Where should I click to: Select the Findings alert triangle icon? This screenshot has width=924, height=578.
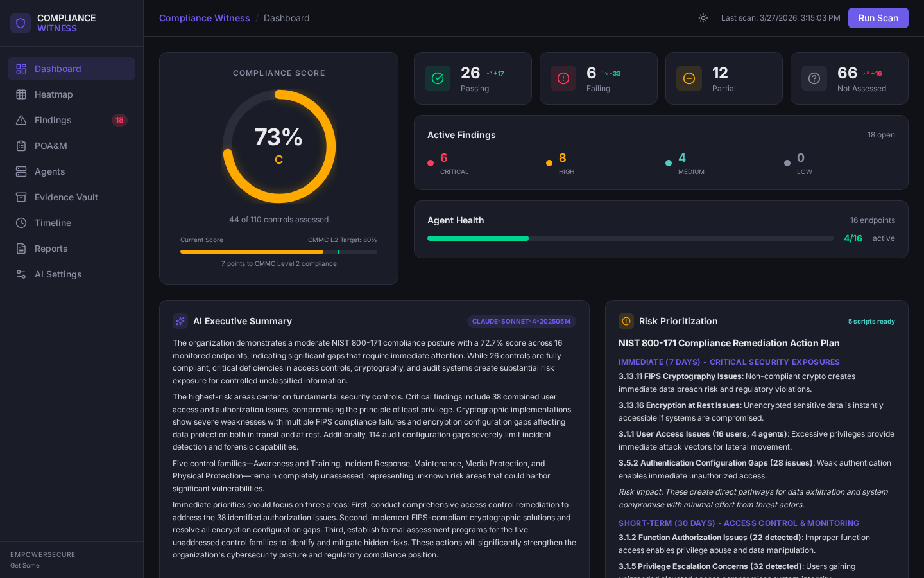click(22, 120)
